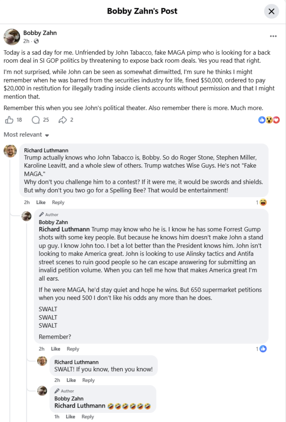Reply to Richard Luthmann's comment
The height and width of the screenshot is (422, 286).
pos(58,202)
